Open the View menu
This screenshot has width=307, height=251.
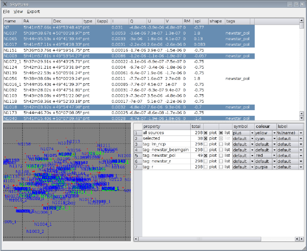pyautogui.click(x=18, y=11)
